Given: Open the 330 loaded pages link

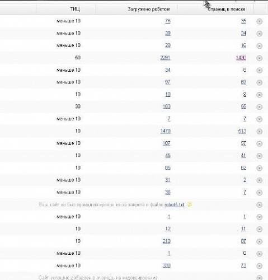Looking at the screenshot, I should (x=167, y=265).
